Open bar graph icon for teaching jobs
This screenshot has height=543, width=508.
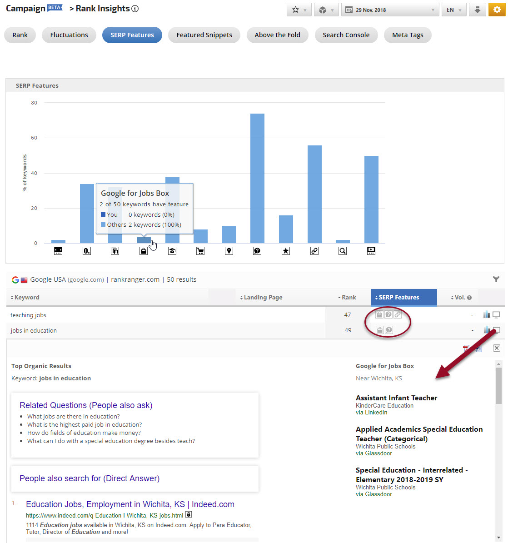pyautogui.click(x=487, y=314)
